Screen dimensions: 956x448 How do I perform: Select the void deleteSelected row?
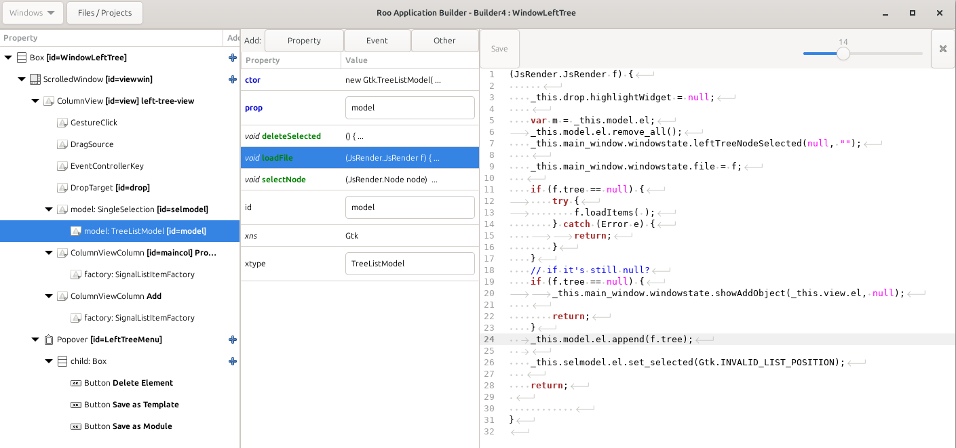click(360, 136)
